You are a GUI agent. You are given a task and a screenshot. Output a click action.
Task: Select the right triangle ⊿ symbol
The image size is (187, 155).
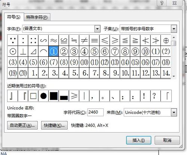click(x=33, y=51)
